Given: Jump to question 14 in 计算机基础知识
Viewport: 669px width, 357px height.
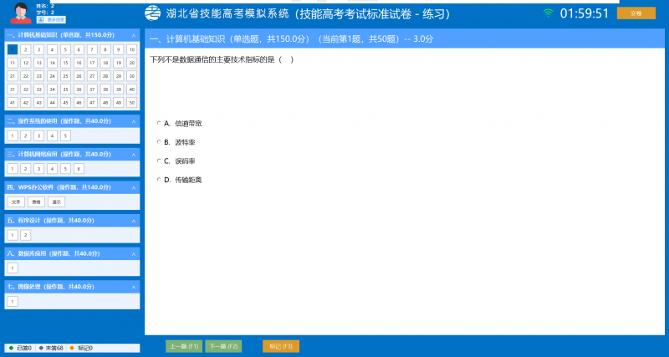Looking at the screenshot, I should pyautogui.click(x=52, y=64).
